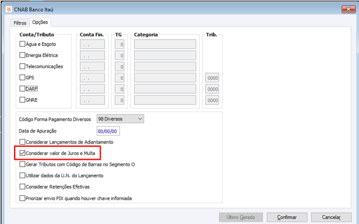Click the Categoria field for Energia Elétrica
The height and width of the screenshot is (224, 359).
(x=165, y=55)
